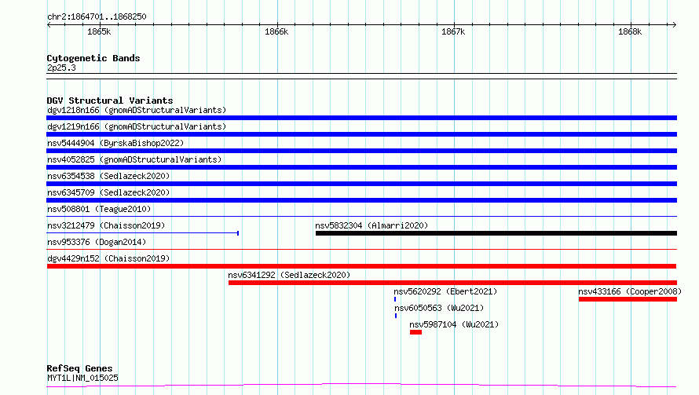Viewport: 699px width, 395px height.
Task: Click the nsv3212479 (Chaisson2019) label
Action: pyautogui.click(x=106, y=225)
